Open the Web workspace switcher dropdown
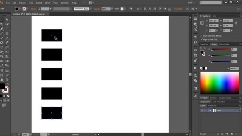 (192, 3)
